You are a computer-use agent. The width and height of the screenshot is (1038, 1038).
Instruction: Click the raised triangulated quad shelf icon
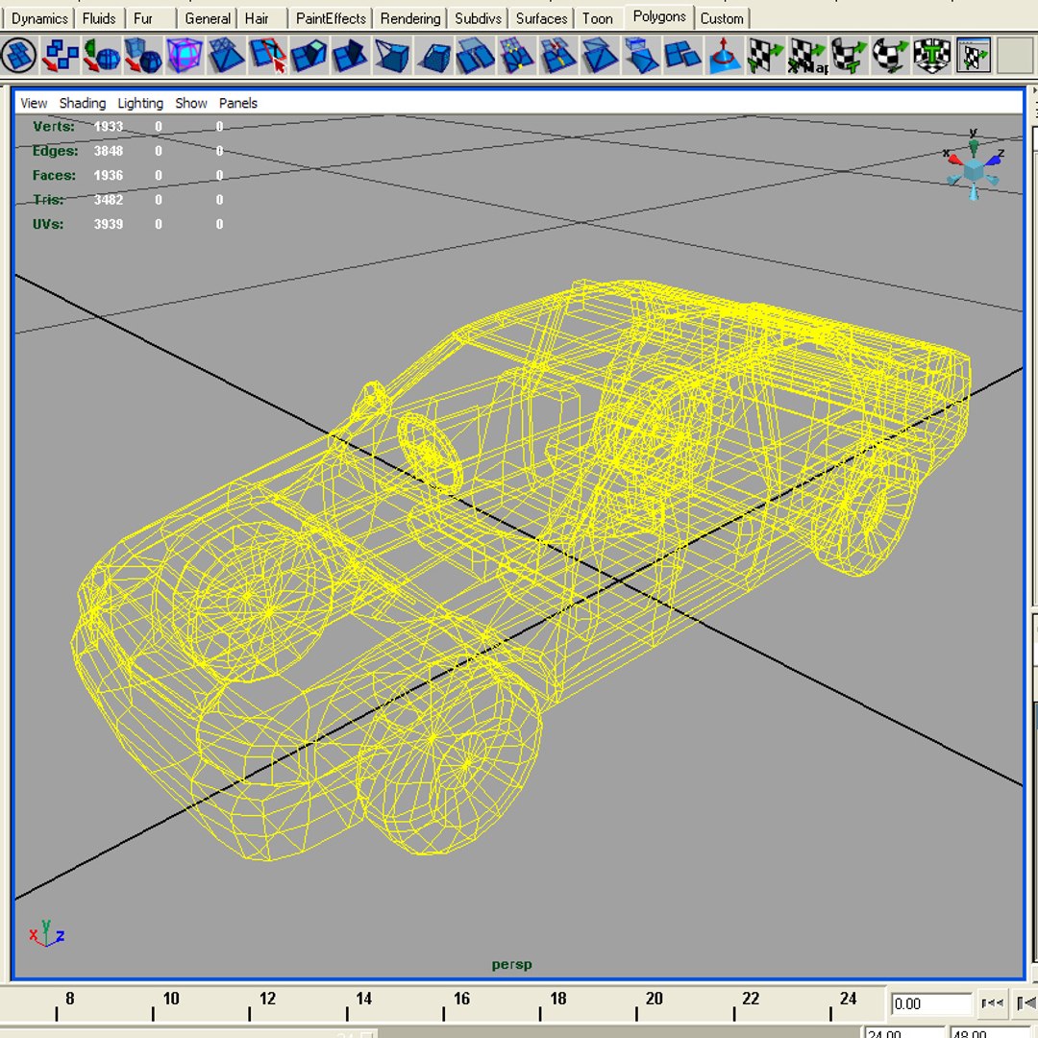coord(599,56)
